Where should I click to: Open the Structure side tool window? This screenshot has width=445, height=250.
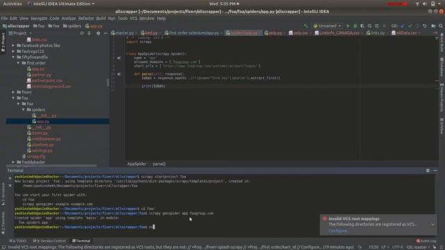click(x=3, y=194)
